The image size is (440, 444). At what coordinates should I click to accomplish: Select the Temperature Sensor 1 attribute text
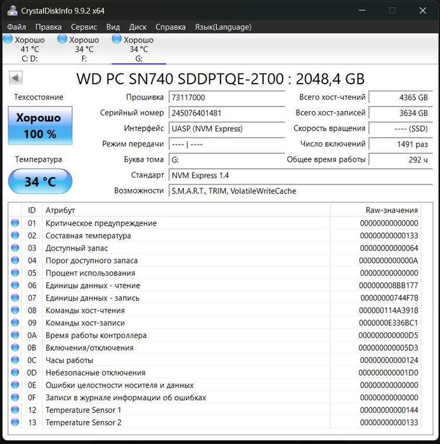pyautogui.click(x=83, y=410)
